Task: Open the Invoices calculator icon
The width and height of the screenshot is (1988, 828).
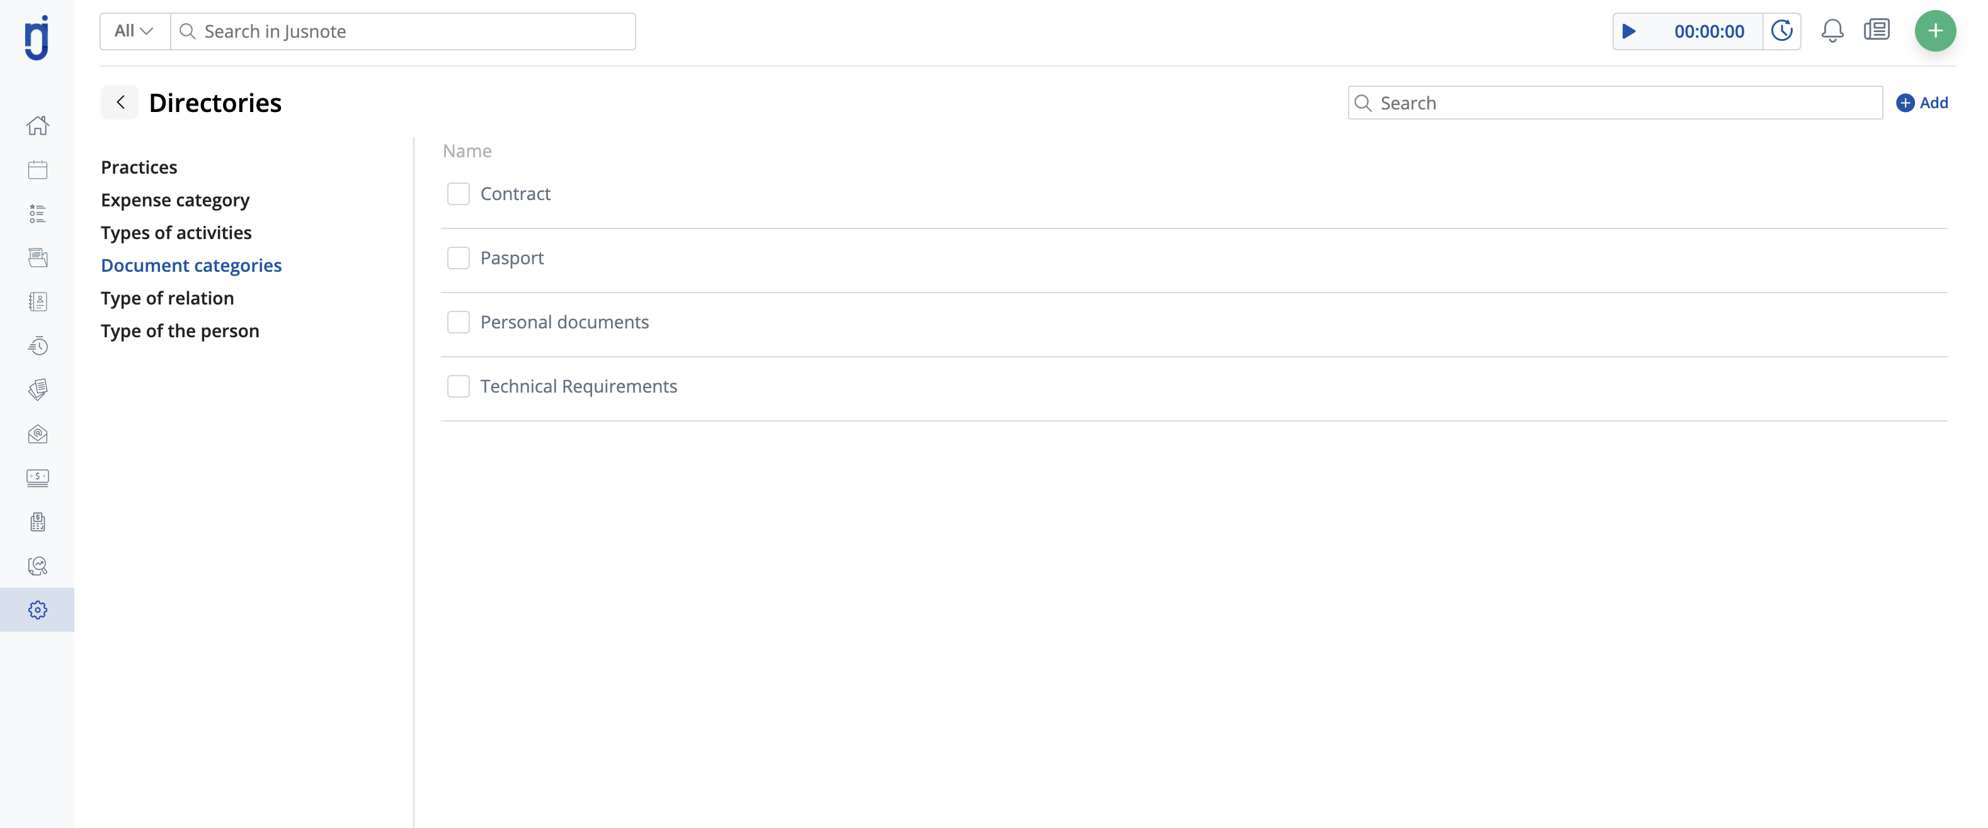Action: coord(37,522)
